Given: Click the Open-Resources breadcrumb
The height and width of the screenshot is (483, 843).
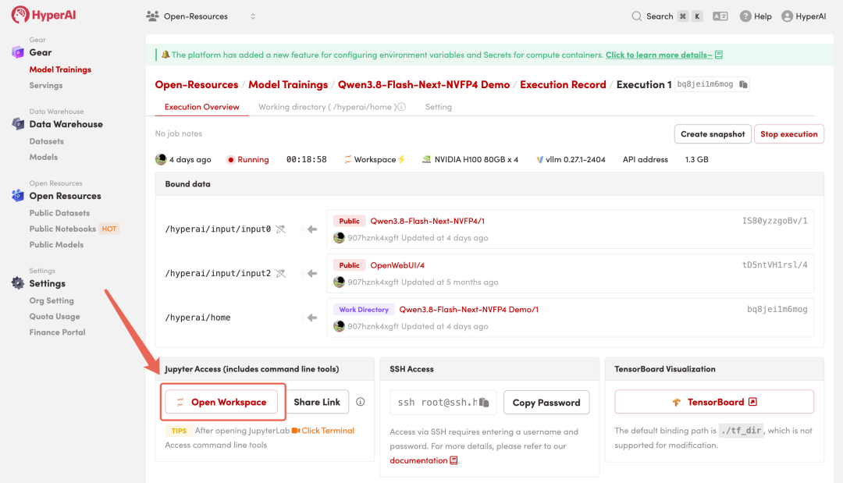Looking at the screenshot, I should click(x=196, y=85).
